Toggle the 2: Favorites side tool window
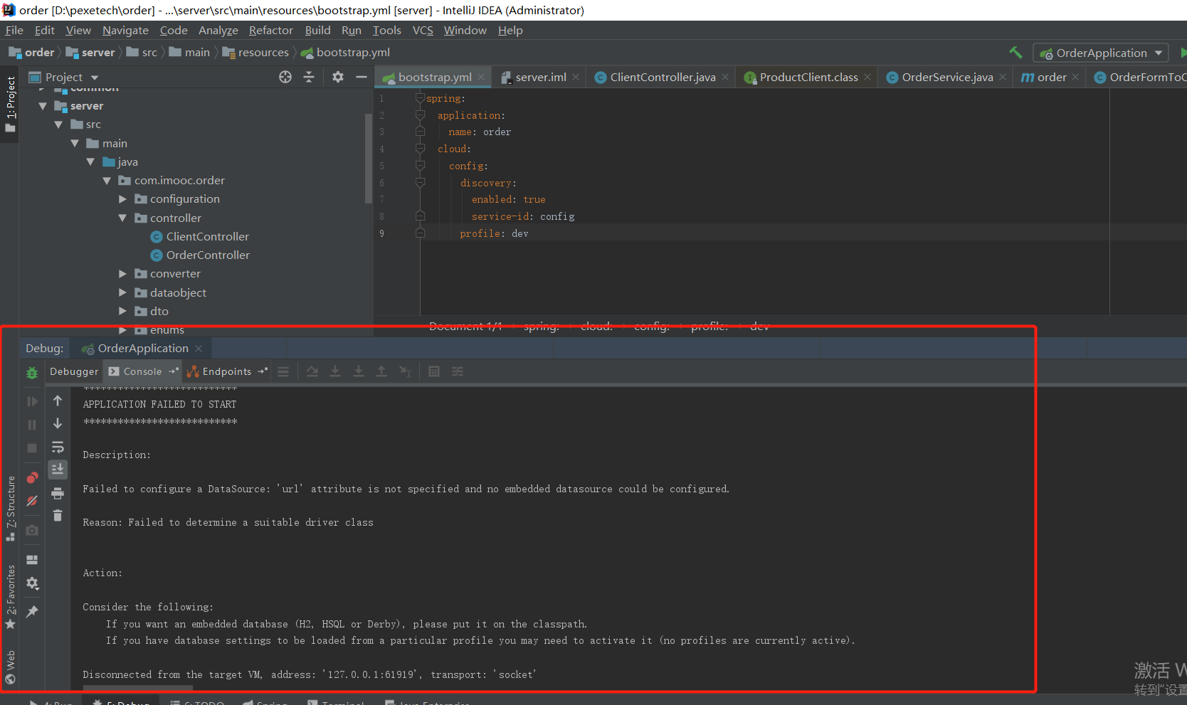 [x=10, y=596]
